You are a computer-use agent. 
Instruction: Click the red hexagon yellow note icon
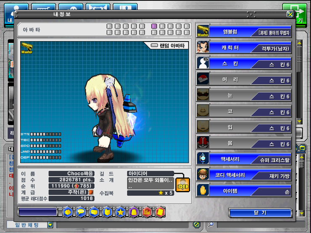[160, 212]
